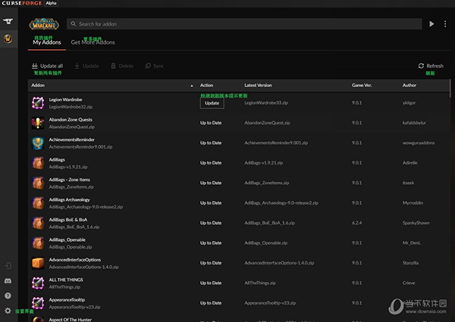Switch to the My Addons tab
The width and height of the screenshot is (455, 322).
coord(47,42)
